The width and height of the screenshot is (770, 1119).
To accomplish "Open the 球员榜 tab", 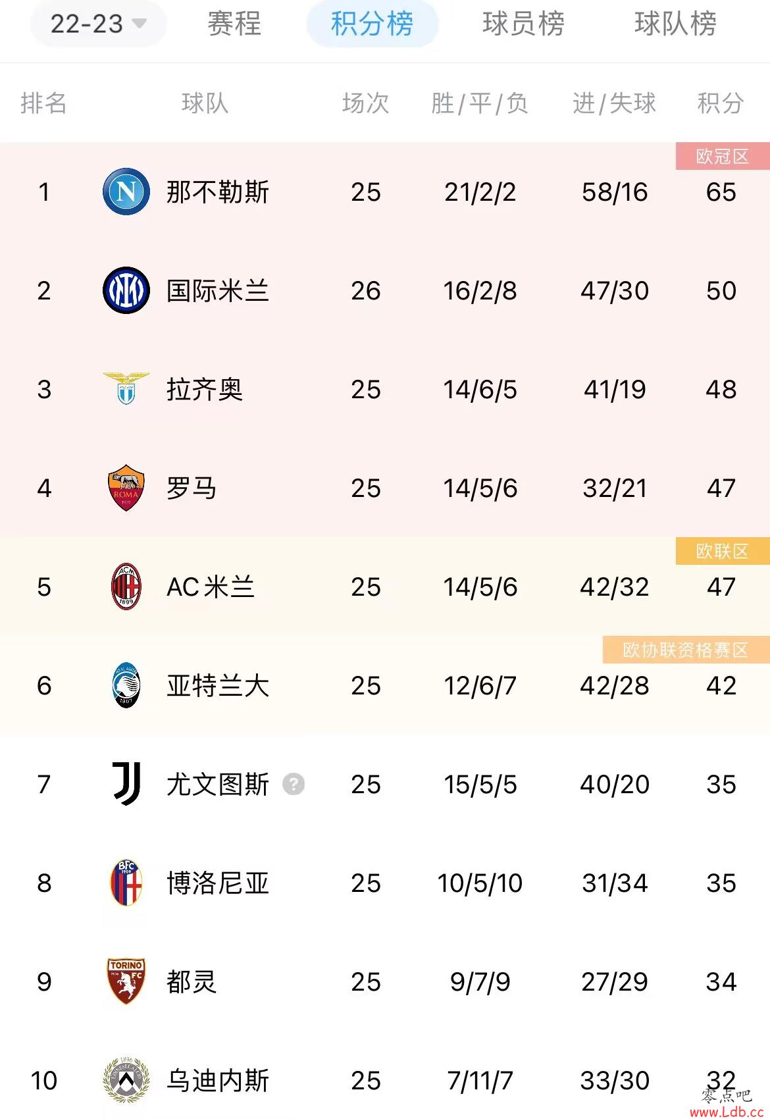I will click(x=523, y=24).
